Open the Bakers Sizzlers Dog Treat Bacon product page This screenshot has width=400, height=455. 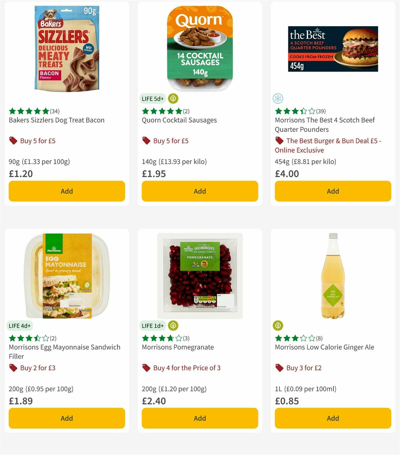click(x=56, y=120)
